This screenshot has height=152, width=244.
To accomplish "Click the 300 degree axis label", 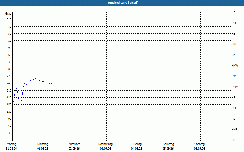I will click(x=9, y=69).
